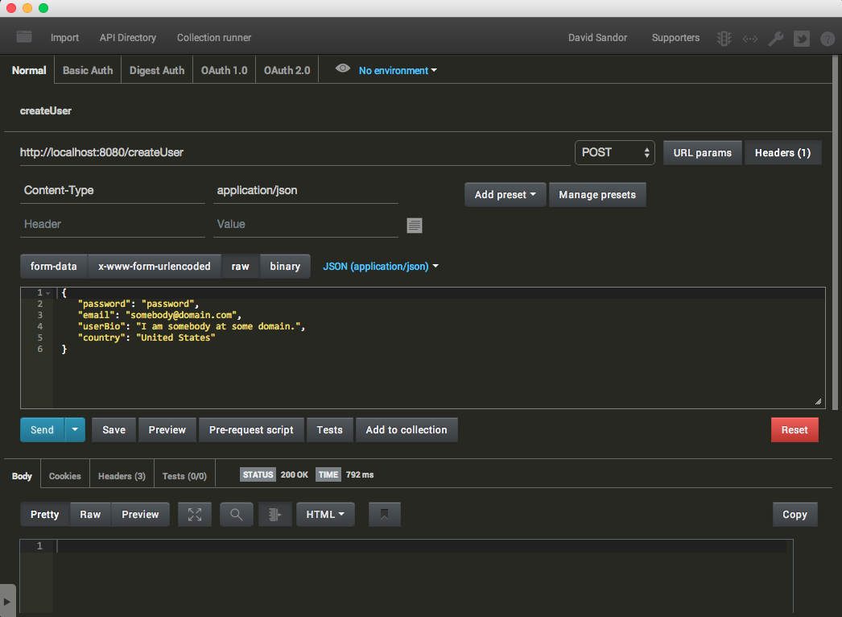Click the empty Header key field
842x617 pixels.
click(112, 225)
